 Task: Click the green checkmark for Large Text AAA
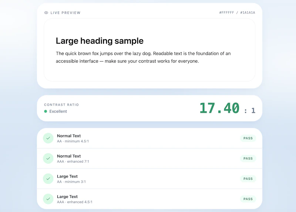(48, 199)
